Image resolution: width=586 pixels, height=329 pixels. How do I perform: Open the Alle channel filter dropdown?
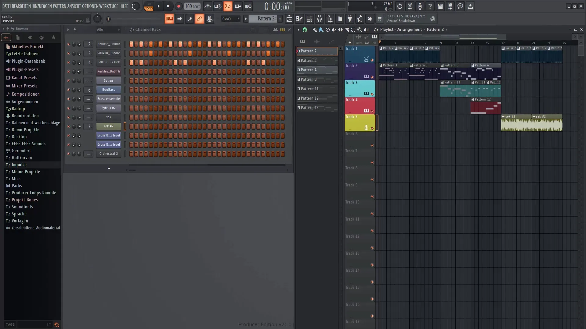tap(108, 30)
